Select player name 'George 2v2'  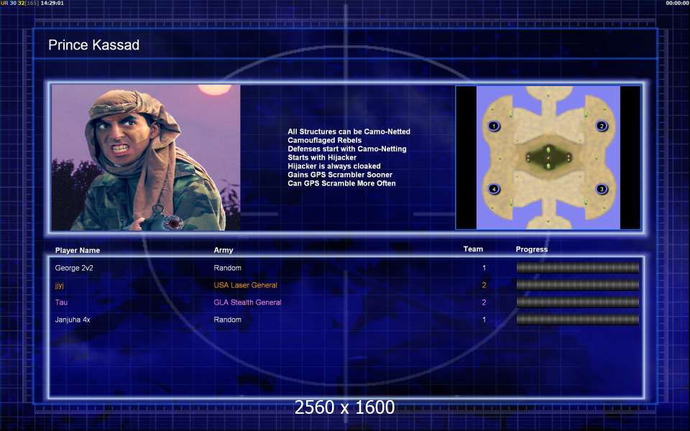[74, 268]
